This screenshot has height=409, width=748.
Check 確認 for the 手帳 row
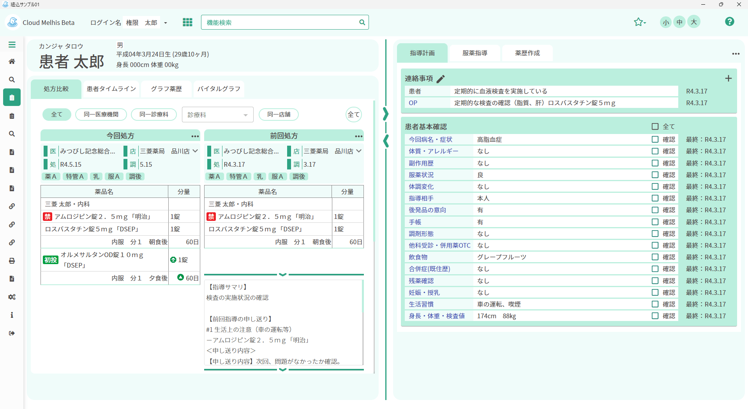coord(655,222)
